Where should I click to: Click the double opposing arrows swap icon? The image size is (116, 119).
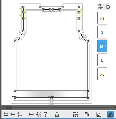(x=6, y=114)
